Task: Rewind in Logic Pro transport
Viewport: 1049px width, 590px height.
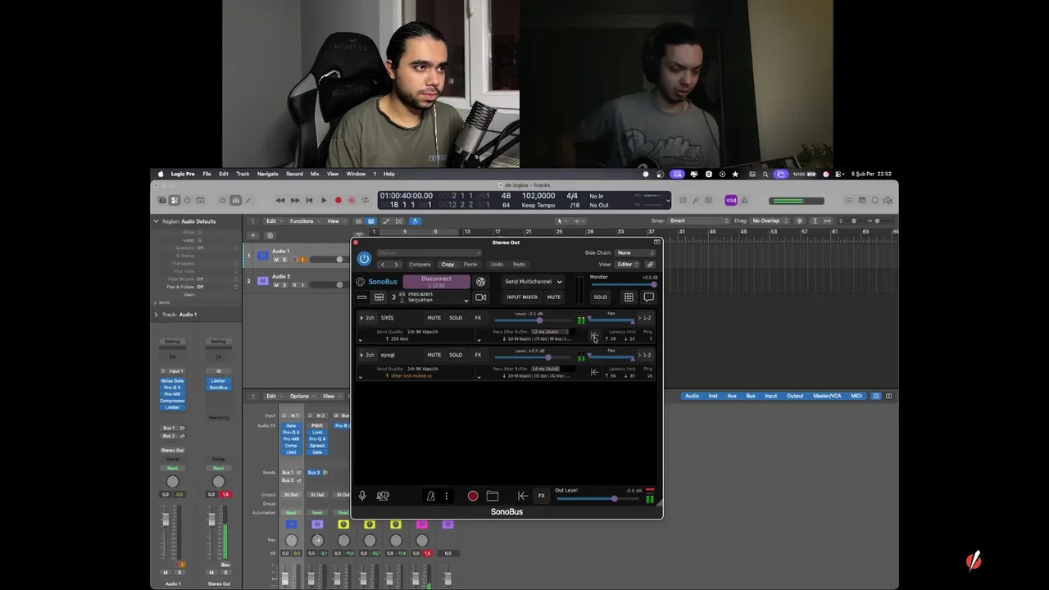Action: (x=280, y=200)
